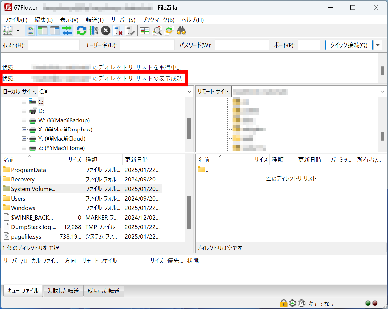
Task: Open the 編集(E) menu
Action: tap(44, 20)
